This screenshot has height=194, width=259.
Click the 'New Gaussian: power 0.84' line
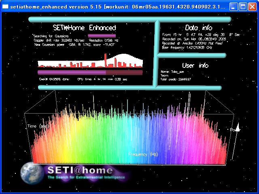tap(74, 44)
